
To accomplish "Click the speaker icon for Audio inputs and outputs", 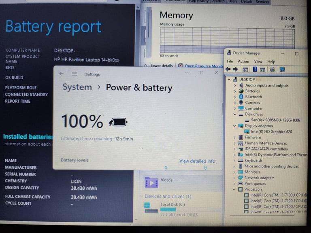I will coord(241,85).
